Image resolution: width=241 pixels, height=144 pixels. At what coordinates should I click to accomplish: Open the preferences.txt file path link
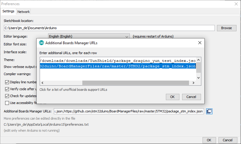pyautogui.click(x=46, y=124)
